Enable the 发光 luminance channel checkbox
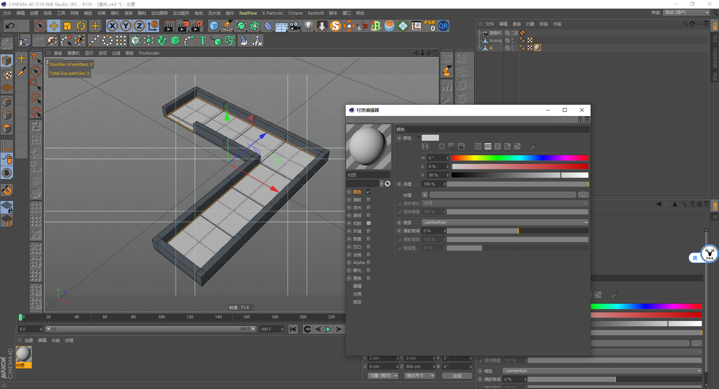Viewport: 719px width, 389px height. click(368, 208)
